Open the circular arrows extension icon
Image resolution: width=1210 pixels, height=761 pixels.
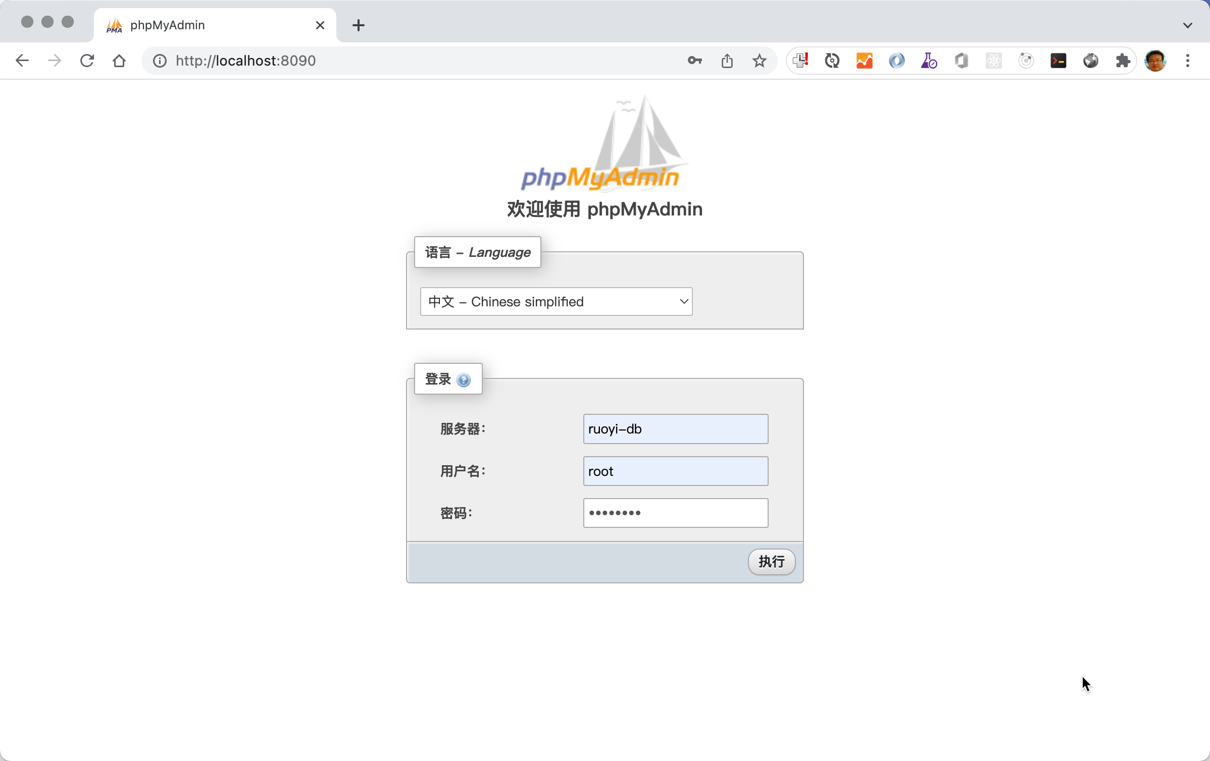pyautogui.click(x=832, y=61)
